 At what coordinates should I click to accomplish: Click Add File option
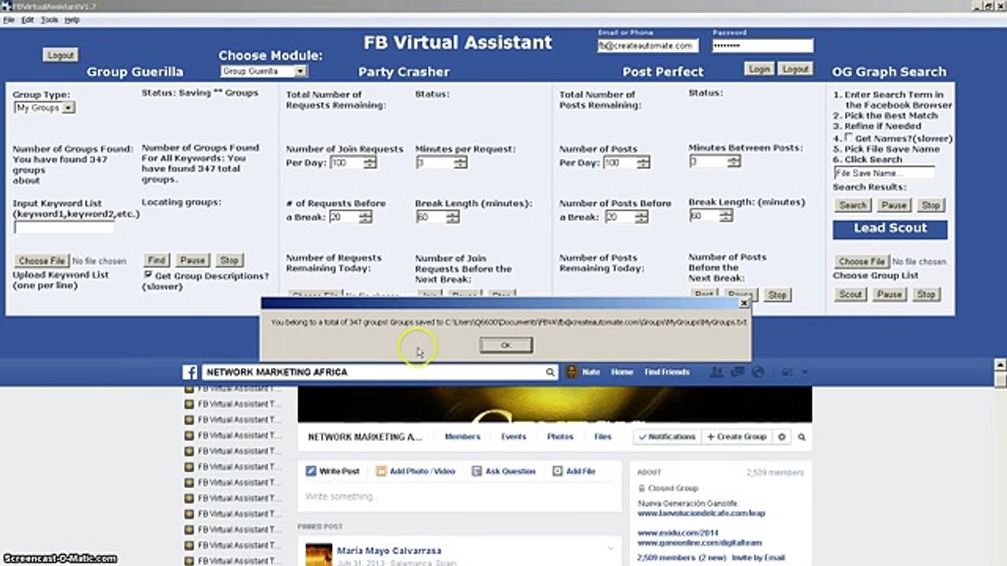coord(574,471)
